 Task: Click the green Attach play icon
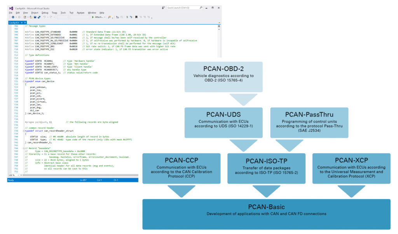coord(93,17)
